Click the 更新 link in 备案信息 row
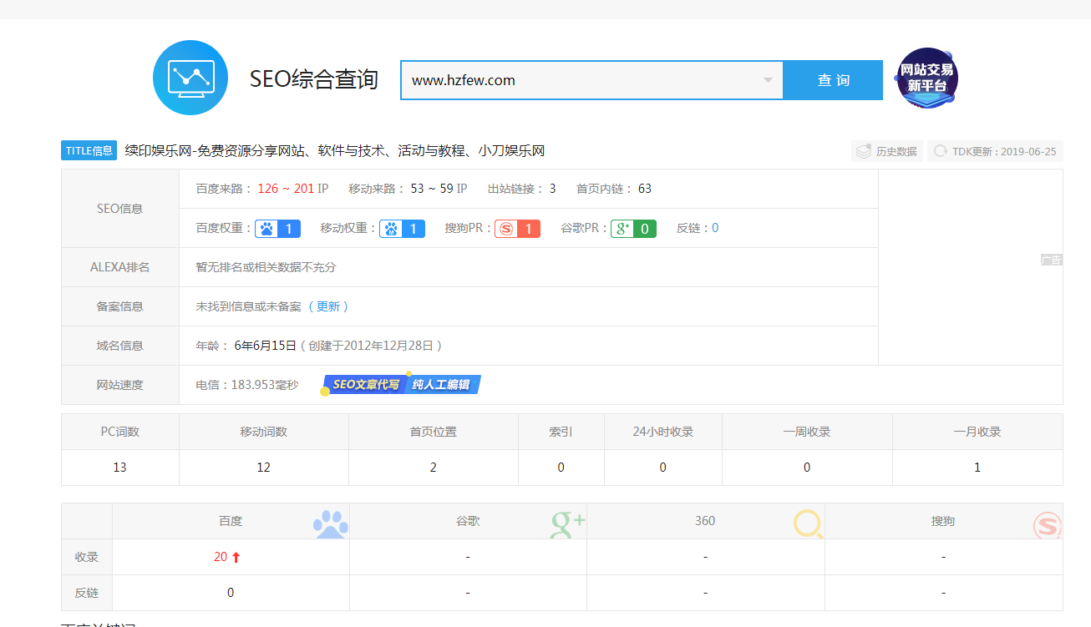 coord(328,306)
